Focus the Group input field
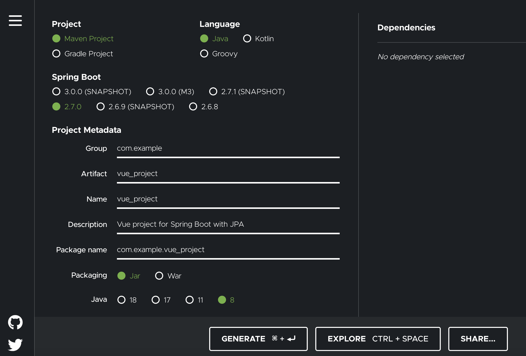 [x=228, y=149]
